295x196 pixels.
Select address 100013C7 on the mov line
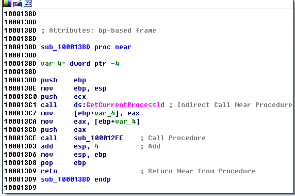click(20, 113)
